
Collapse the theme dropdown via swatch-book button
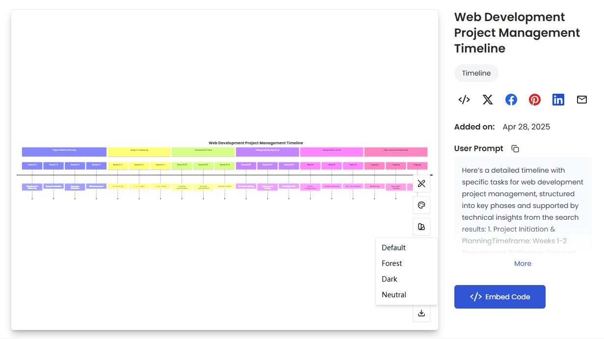pyautogui.click(x=421, y=227)
